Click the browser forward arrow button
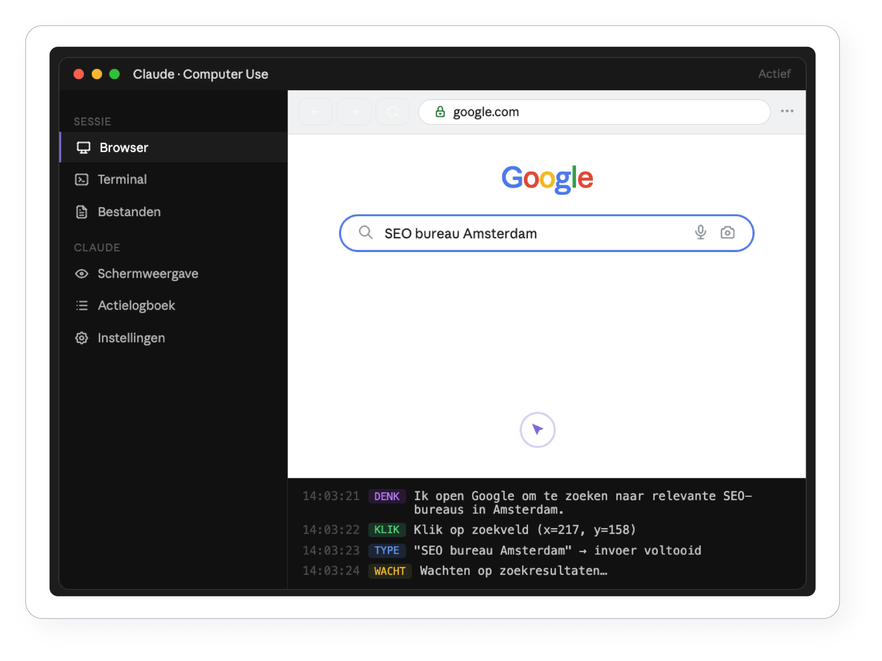Image resolution: width=882 pixels, height=661 pixels. pyautogui.click(x=354, y=112)
